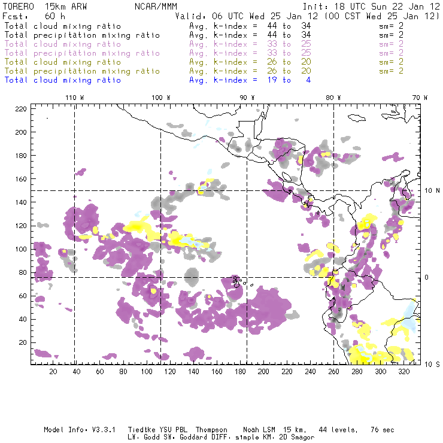Viewport: 443px width, 443px height.
Task: Click the "140" tick on the vertical axis
Action: coord(21,202)
